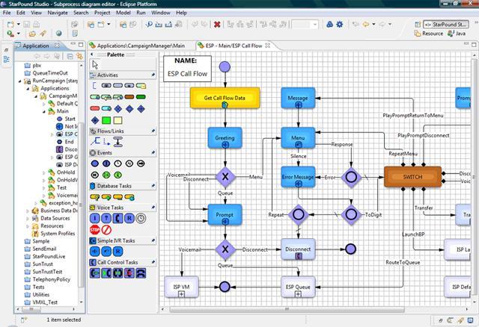Viewport: 479px width, 327px height.
Task: Collapse the Events palette drawer
Action: pyautogui.click(x=123, y=153)
